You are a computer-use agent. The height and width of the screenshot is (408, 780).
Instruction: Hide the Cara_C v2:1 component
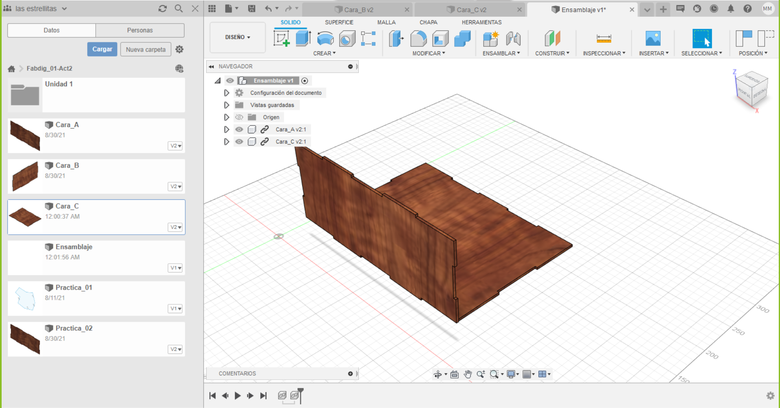pyautogui.click(x=239, y=142)
